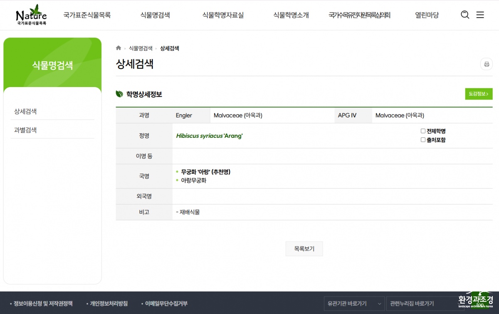Open the 식물학명자료실 menu
Viewport: 499px width, 314px height.
tap(223, 15)
